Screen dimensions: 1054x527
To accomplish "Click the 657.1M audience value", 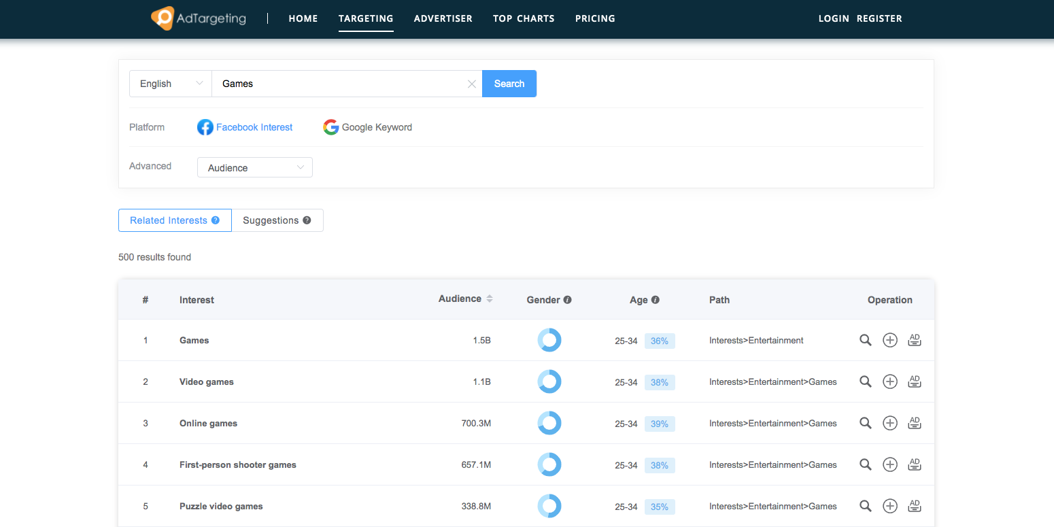I will [476, 464].
